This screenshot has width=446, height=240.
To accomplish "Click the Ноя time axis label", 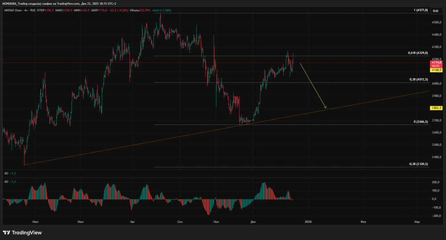I will coord(216,222).
